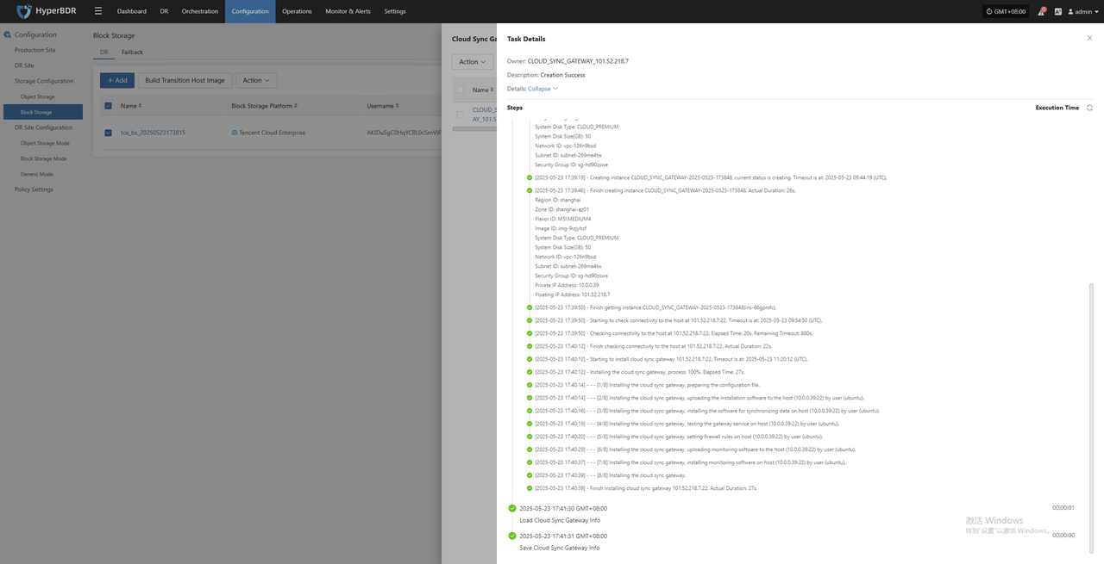1104x564 pixels.
Task: Click the Configuration gear icon in sidebar
Action: tap(8, 34)
